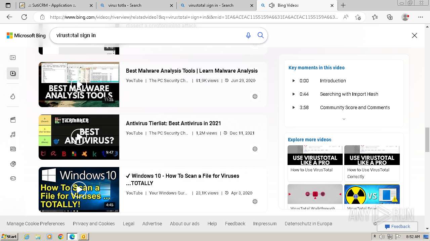This screenshot has height=241, width=430.
Task: Open VirusTotal Walkthrough explore video
Action: 315,197
